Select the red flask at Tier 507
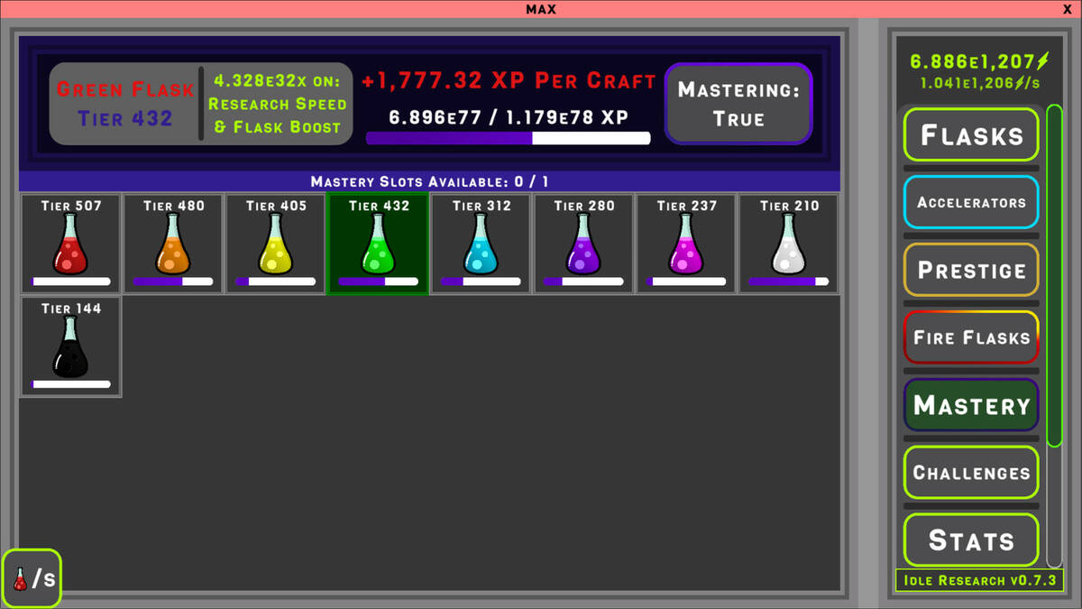Viewport: 1082px width, 609px height. (x=71, y=244)
